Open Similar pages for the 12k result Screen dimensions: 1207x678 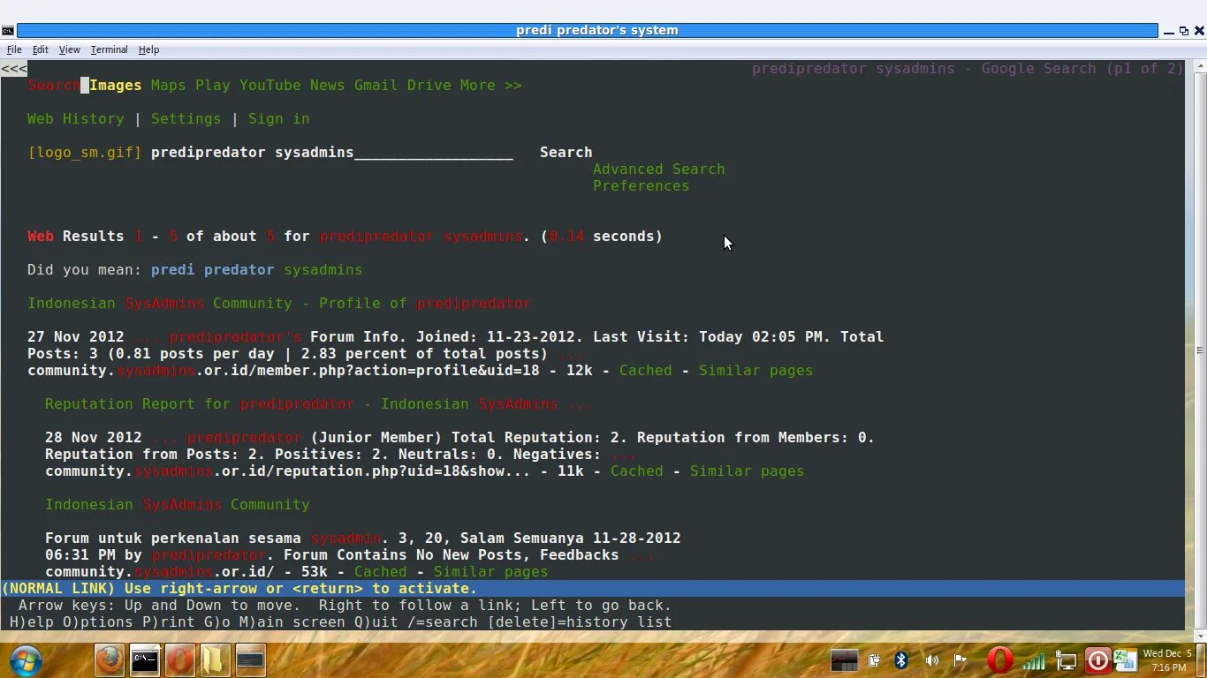pyautogui.click(x=755, y=371)
